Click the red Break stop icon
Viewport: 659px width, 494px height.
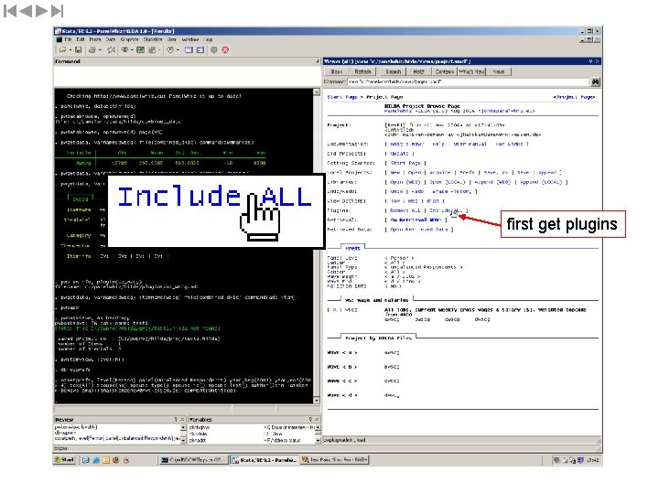coord(225,50)
